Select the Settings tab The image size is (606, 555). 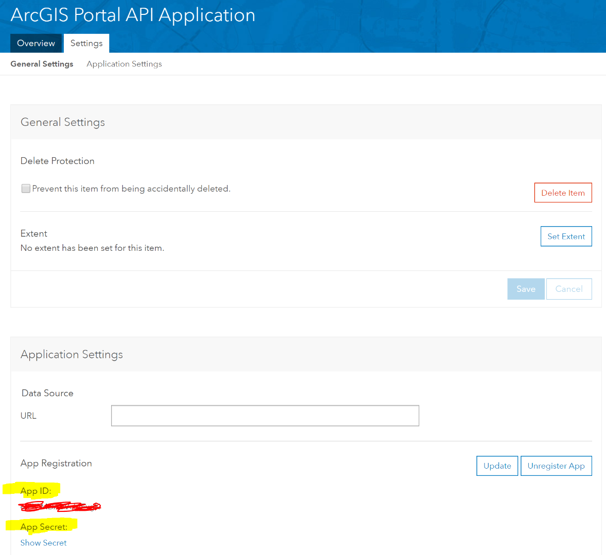point(86,43)
